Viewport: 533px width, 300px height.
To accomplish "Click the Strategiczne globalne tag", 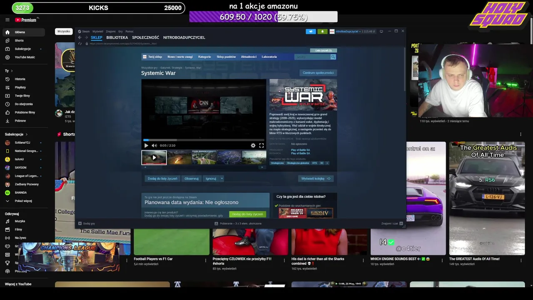I will coord(298,163).
